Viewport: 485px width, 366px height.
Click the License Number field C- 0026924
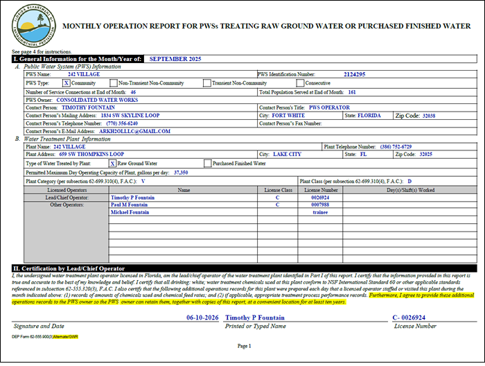pos(409,317)
